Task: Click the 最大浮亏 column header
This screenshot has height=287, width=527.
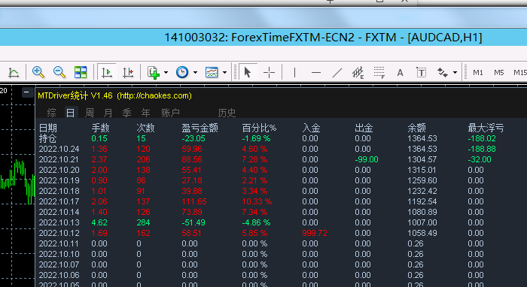Action: pyautogui.click(x=486, y=128)
